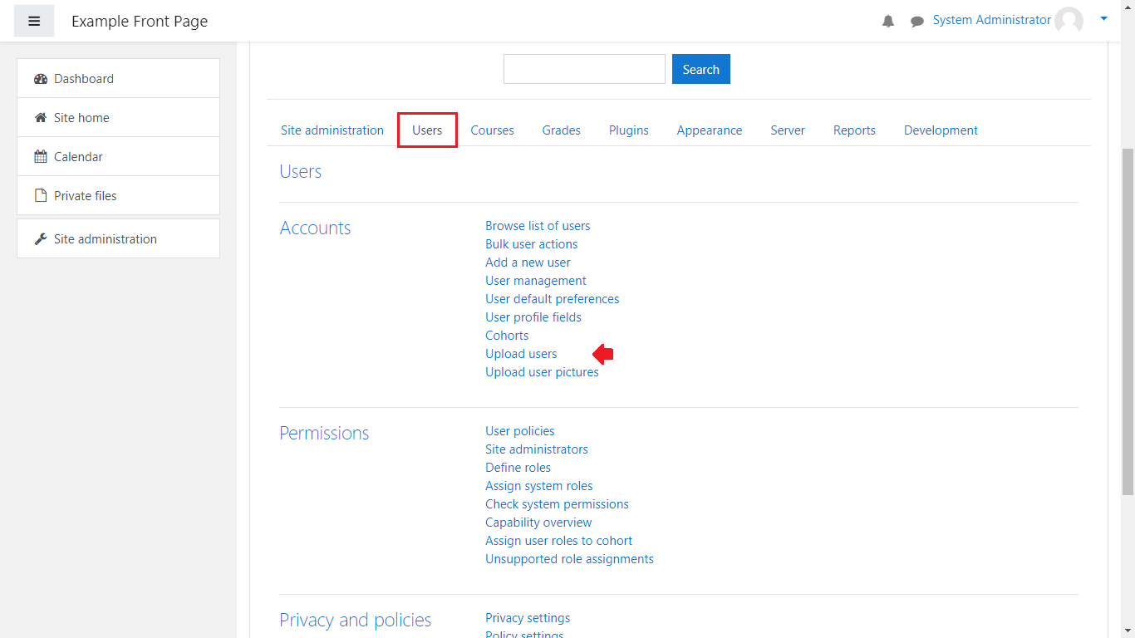This screenshot has width=1135, height=638.
Task: Open the Plugins tab
Action: pyautogui.click(x=628, y=130)
